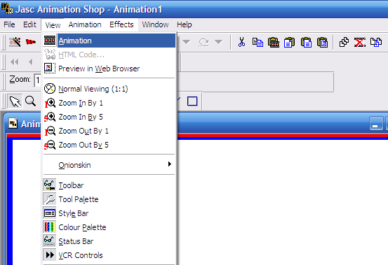Select Zoom Out By 5
The width and height of the screenshot is (388, 265).
click(109, 145)
